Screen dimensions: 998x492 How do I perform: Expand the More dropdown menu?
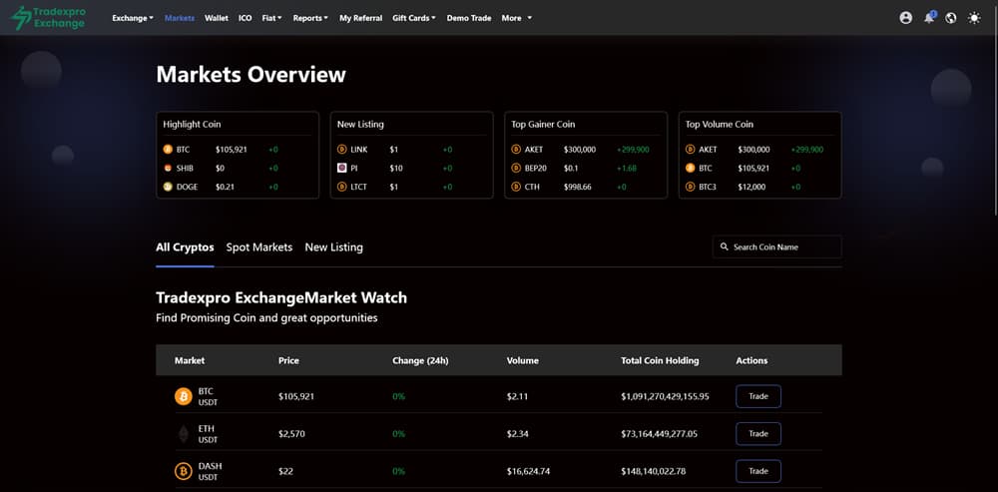tap(516, 18)
